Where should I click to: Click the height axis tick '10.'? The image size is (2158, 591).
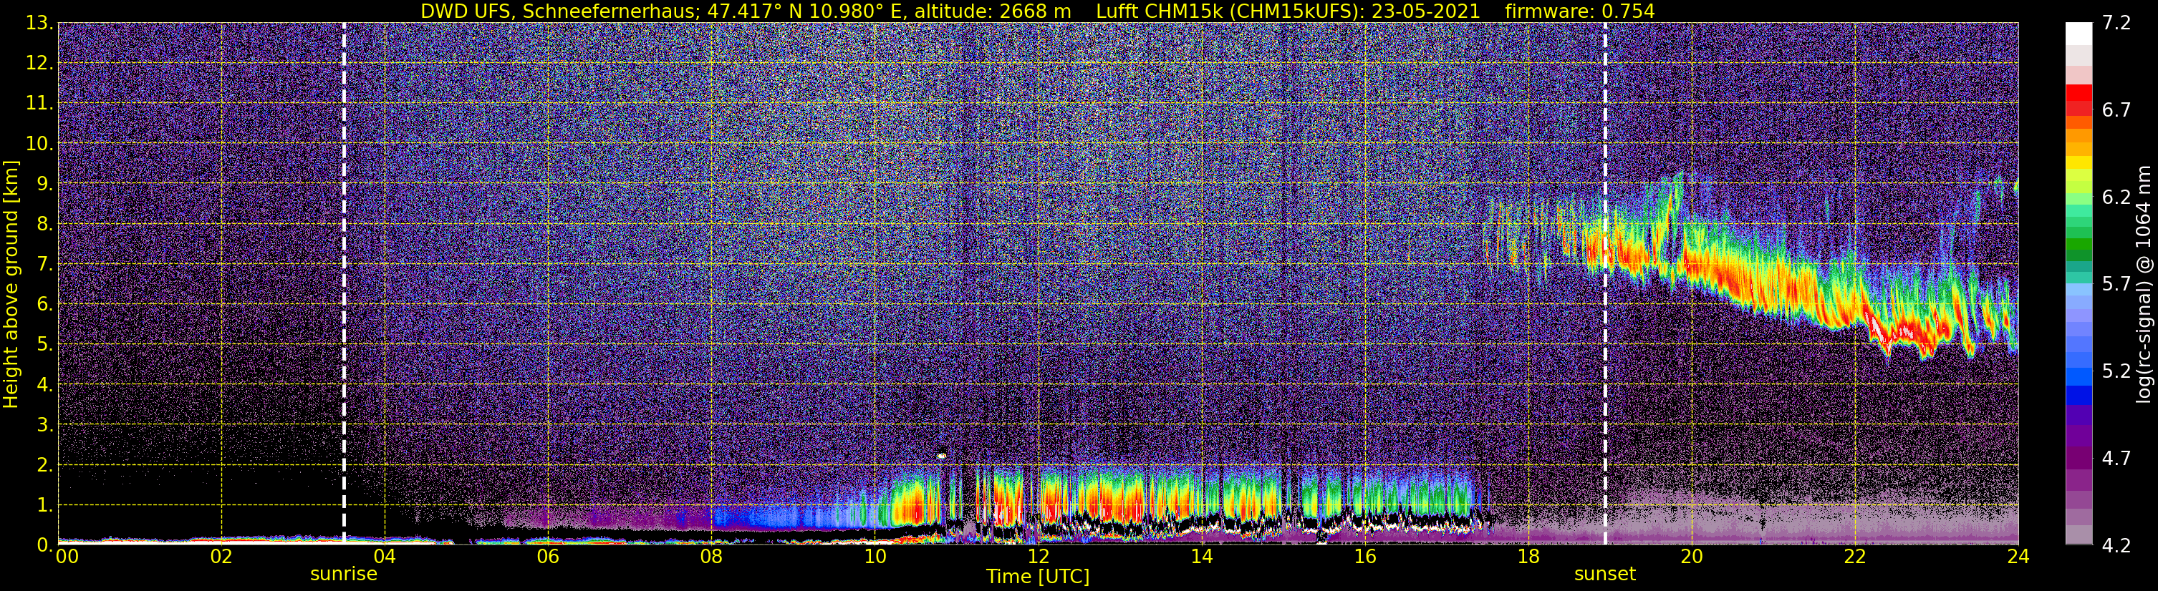(x=39, y=144)
